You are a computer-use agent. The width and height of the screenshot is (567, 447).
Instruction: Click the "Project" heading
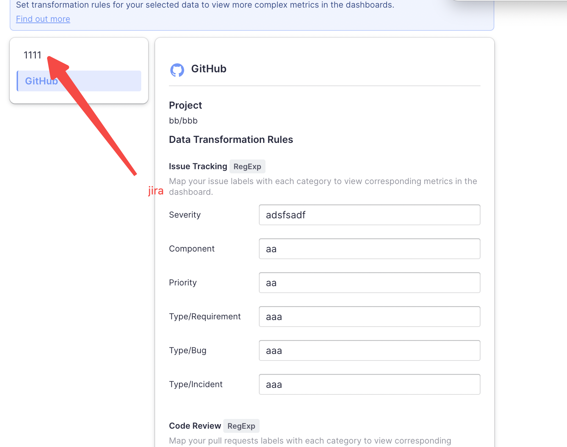pyautogui.click(x=186, y=105)
